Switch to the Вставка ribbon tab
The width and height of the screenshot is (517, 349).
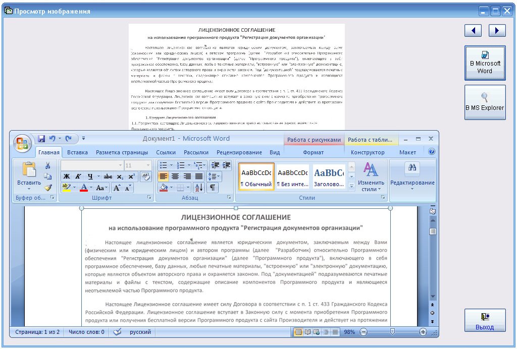(77, 152)
